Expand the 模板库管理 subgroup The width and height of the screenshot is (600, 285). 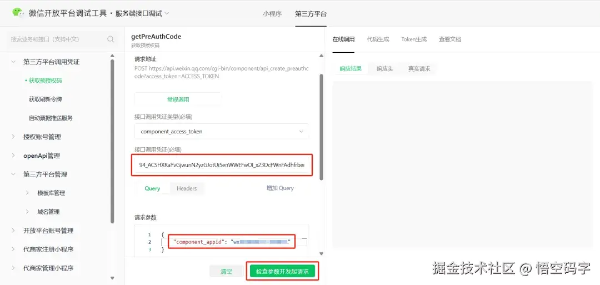27,193
